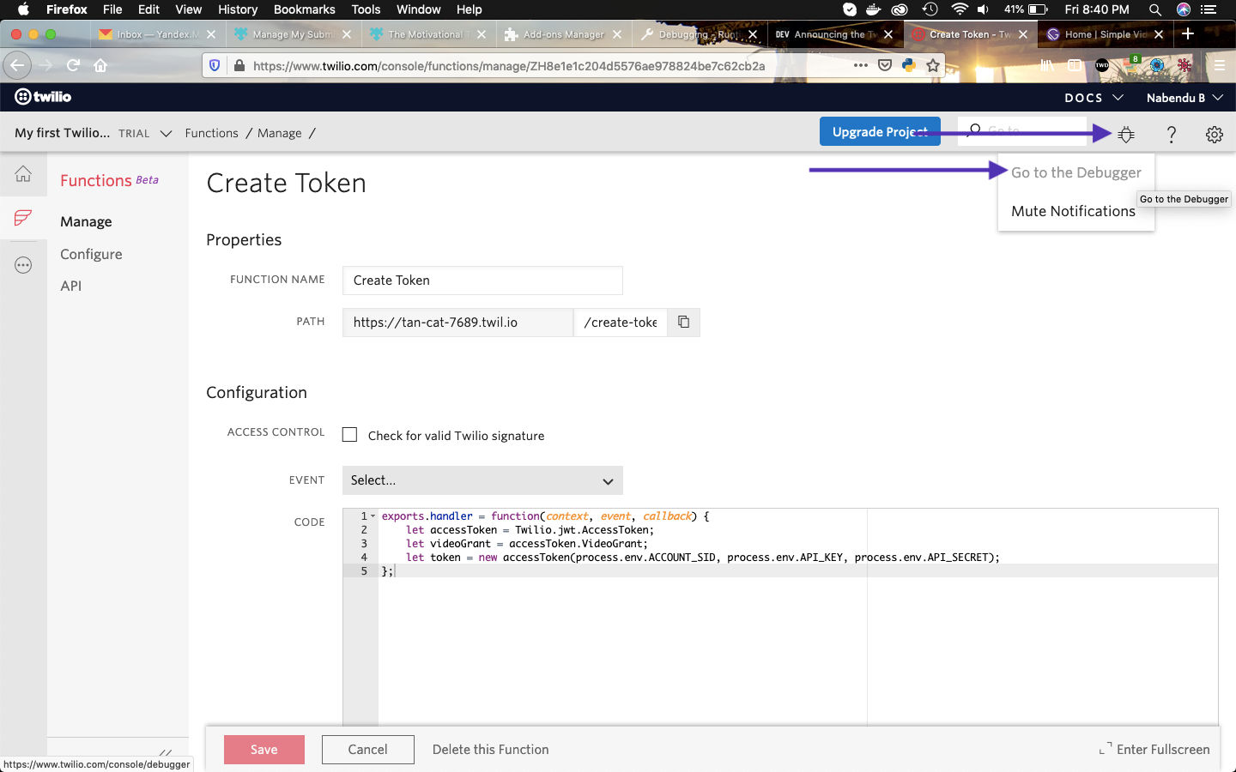Click Enter Fullscreen
The image size is (1236, 772).
click(x=1154, y=750)
